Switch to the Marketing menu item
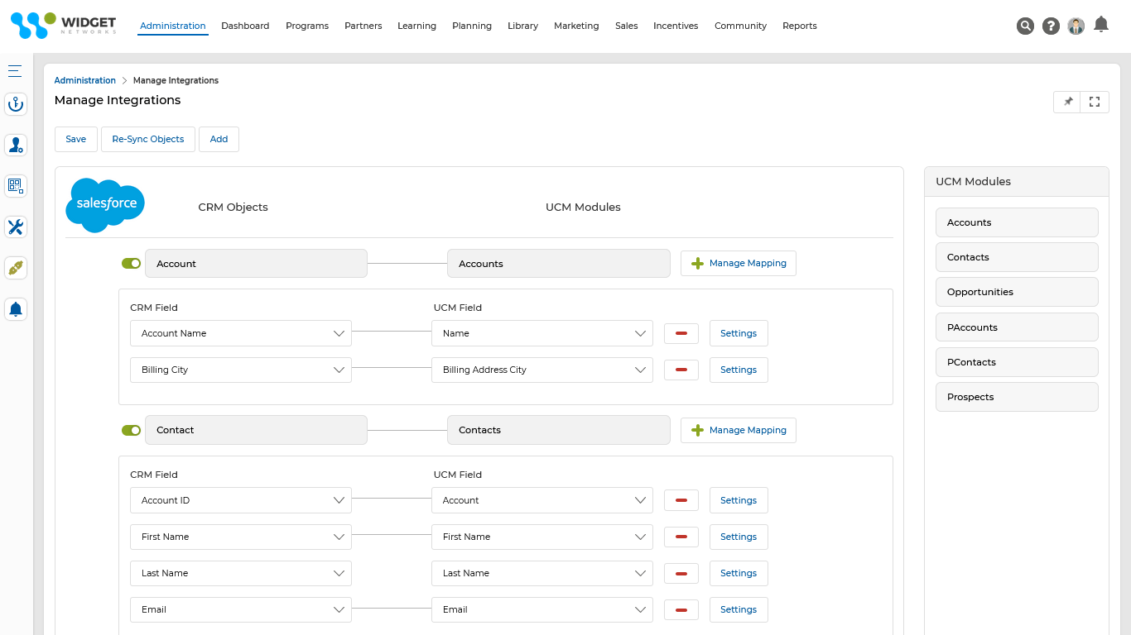Viewport: 1131px width, 635px height. click(576, 26)
